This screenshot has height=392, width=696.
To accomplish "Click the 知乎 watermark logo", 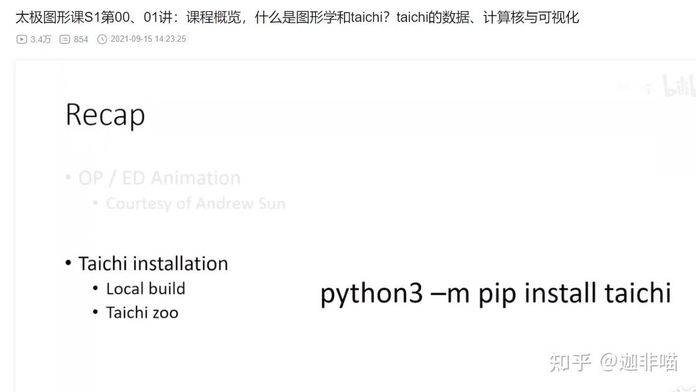I will pyautogui.click(x=570, y=361).
